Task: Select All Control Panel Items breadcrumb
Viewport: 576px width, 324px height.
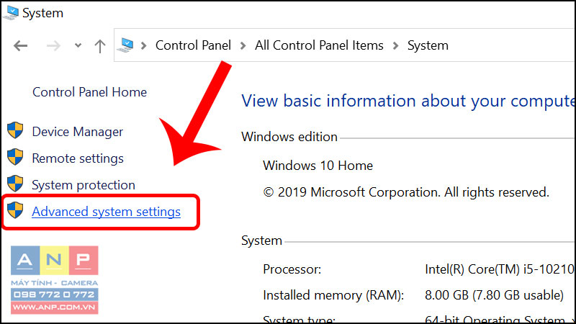Action: (319, 45)
